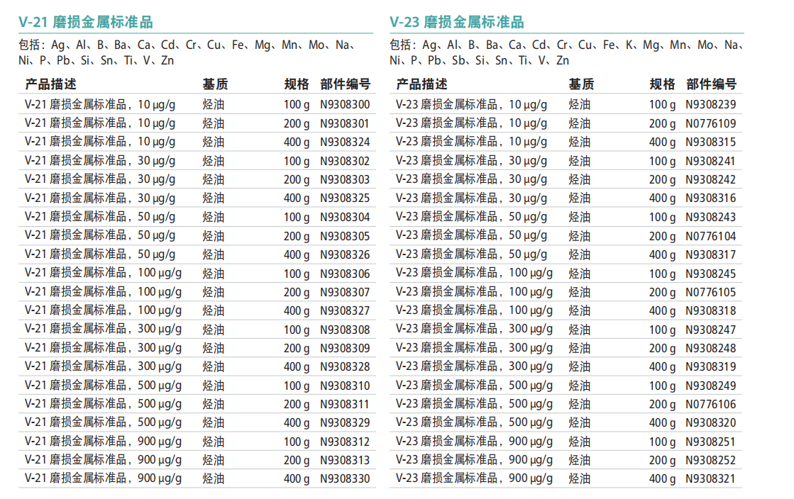Screen dimensions: 794x499
Task: Click 基质 header in V-21 table
Action: click(x=215, y=84)
